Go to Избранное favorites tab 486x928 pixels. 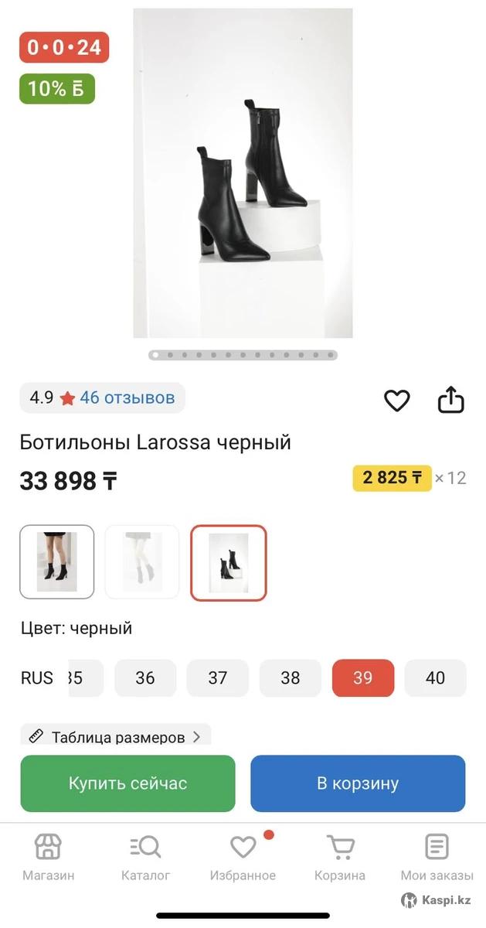243,847
